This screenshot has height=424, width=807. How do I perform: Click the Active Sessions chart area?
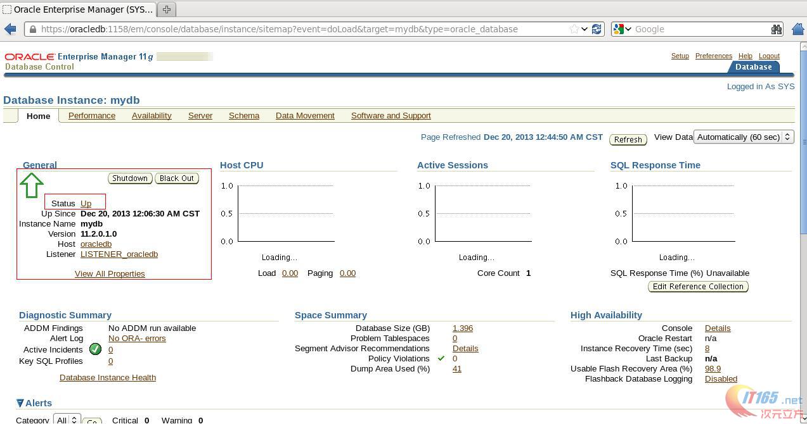click(x=482, y=213)
